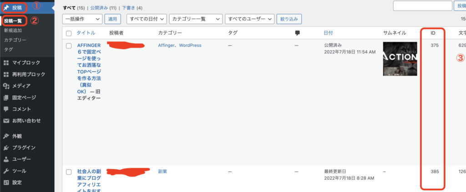This screenshot has width=466, height=192.
Task: Open the カテゴリー一覧 category dropdown
Action: click(x=195, y=19)
